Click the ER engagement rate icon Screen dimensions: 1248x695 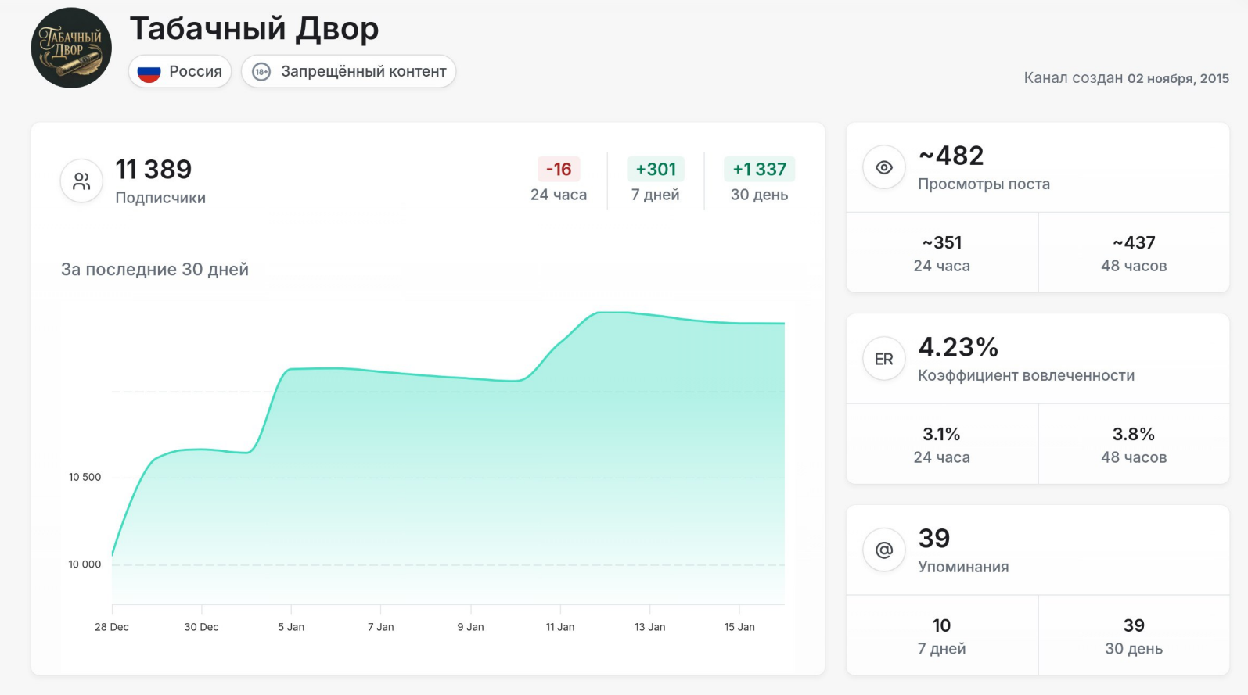point(884,359)
